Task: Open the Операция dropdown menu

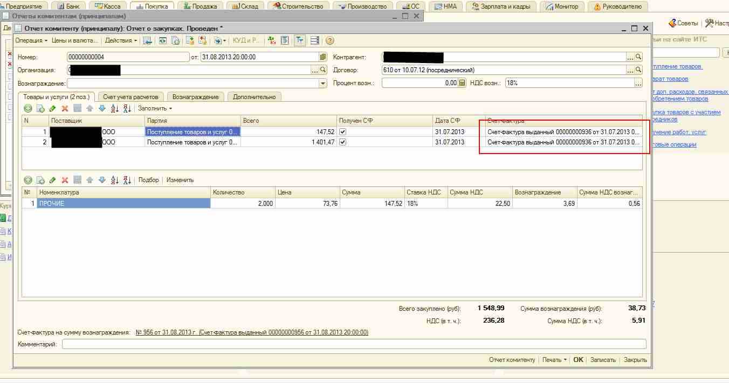Action: tap(31, 40)
